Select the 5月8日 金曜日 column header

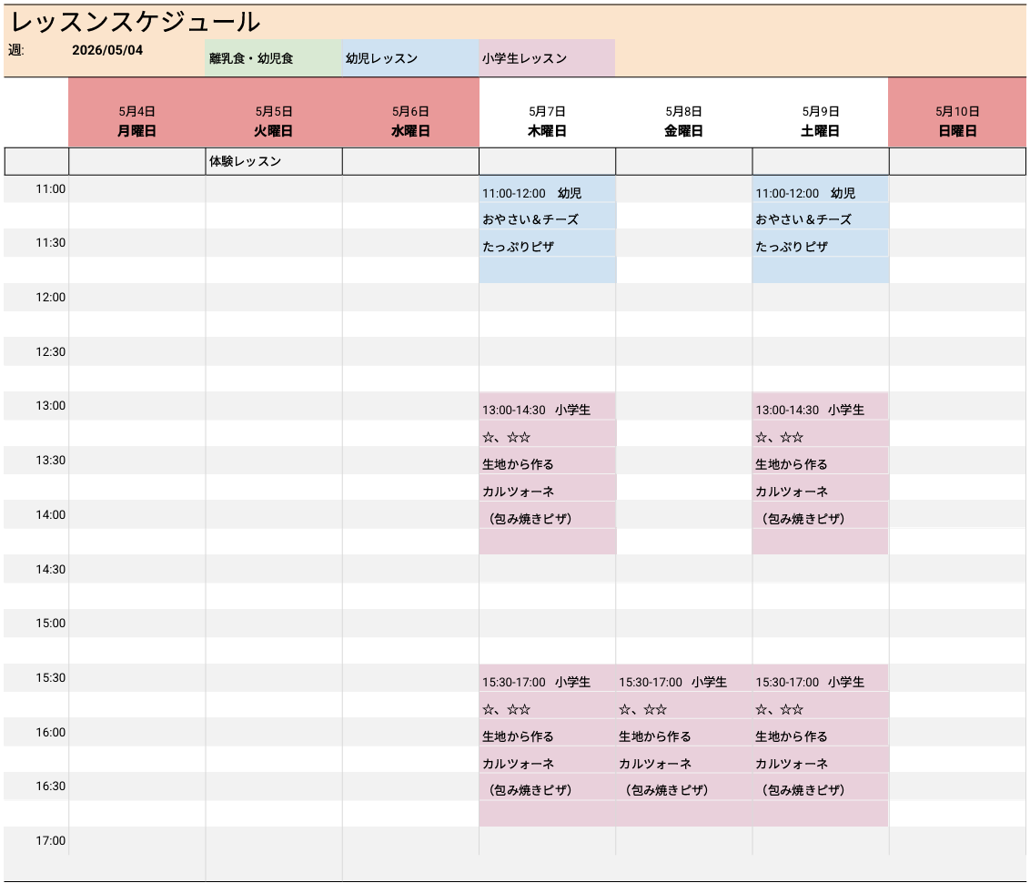point(683,121)
